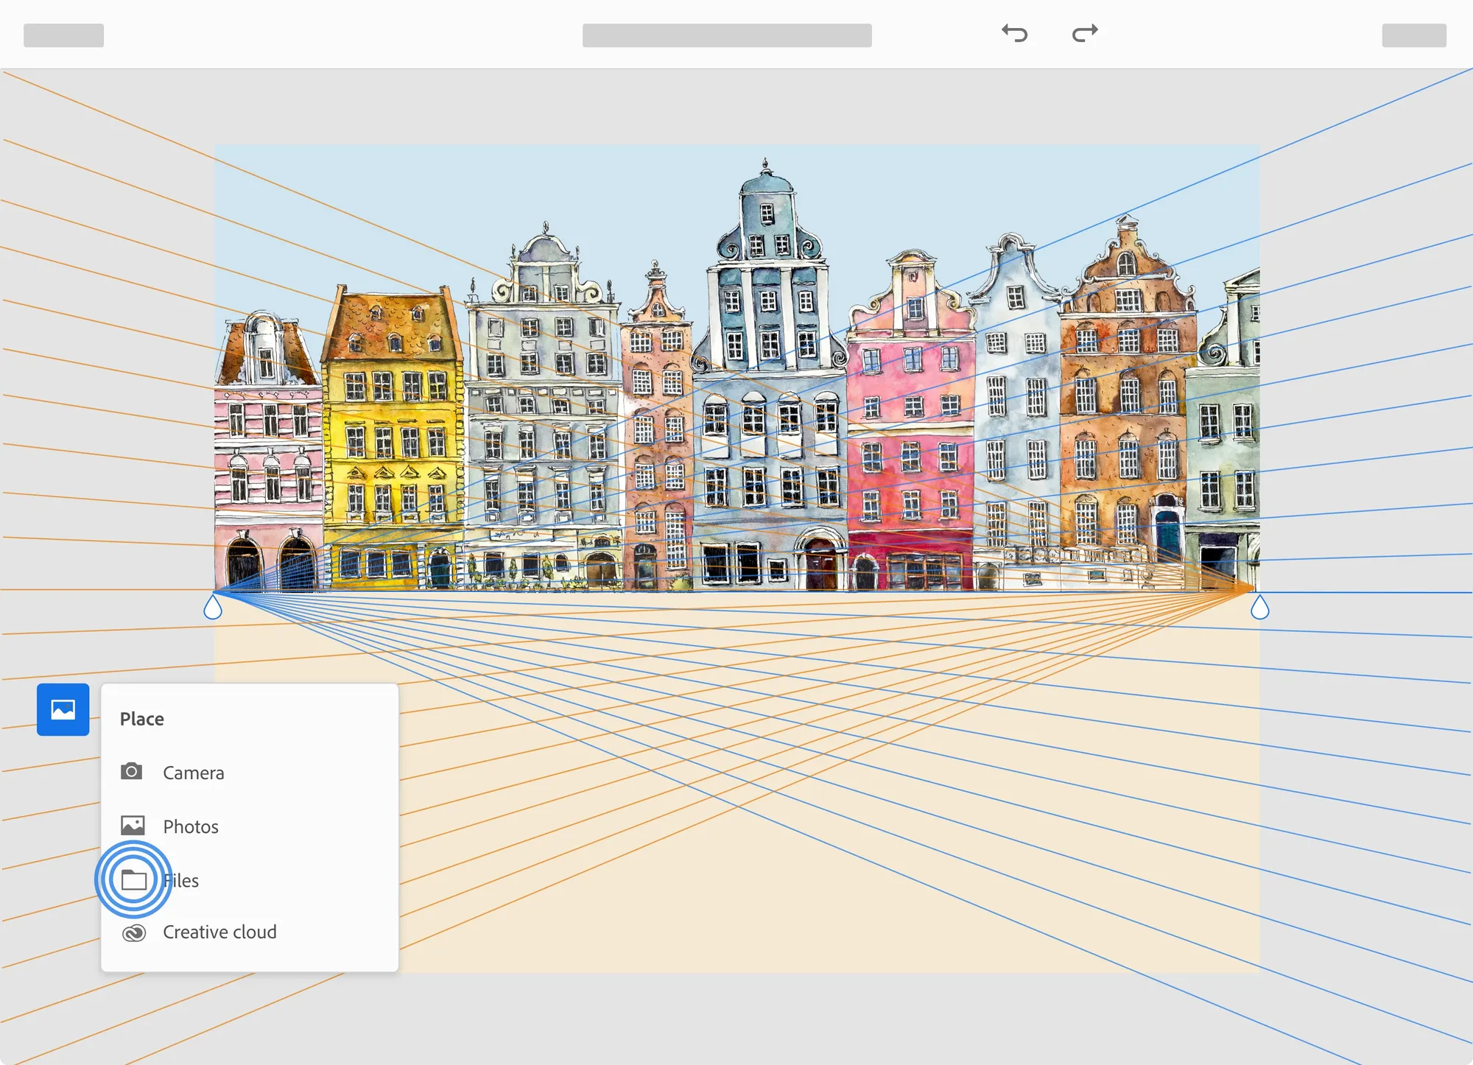1473x1065 pixels.
Task: Click the redo arrow icon
Action: [1085, 33]
